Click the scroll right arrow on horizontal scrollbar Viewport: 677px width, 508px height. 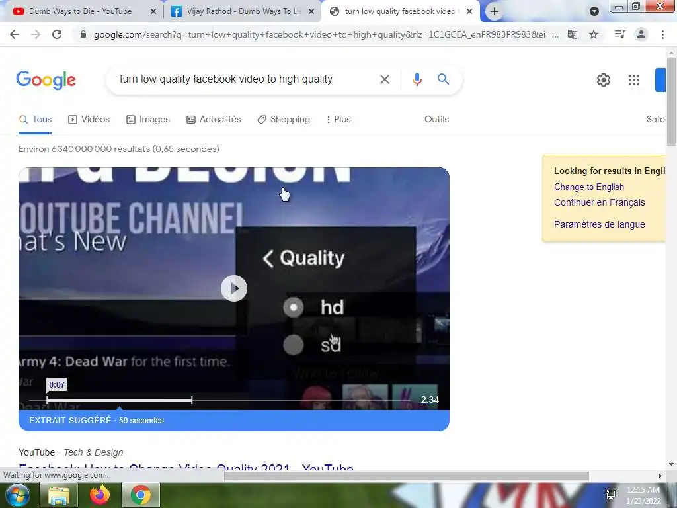pyautogui.click(x=660, y=476)
